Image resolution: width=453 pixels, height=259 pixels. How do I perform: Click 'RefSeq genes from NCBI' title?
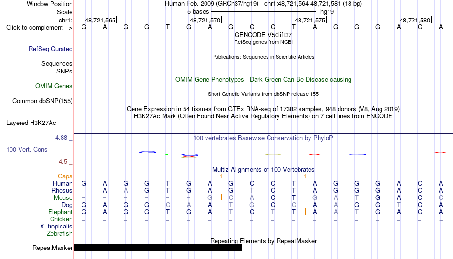coord(264,42)
